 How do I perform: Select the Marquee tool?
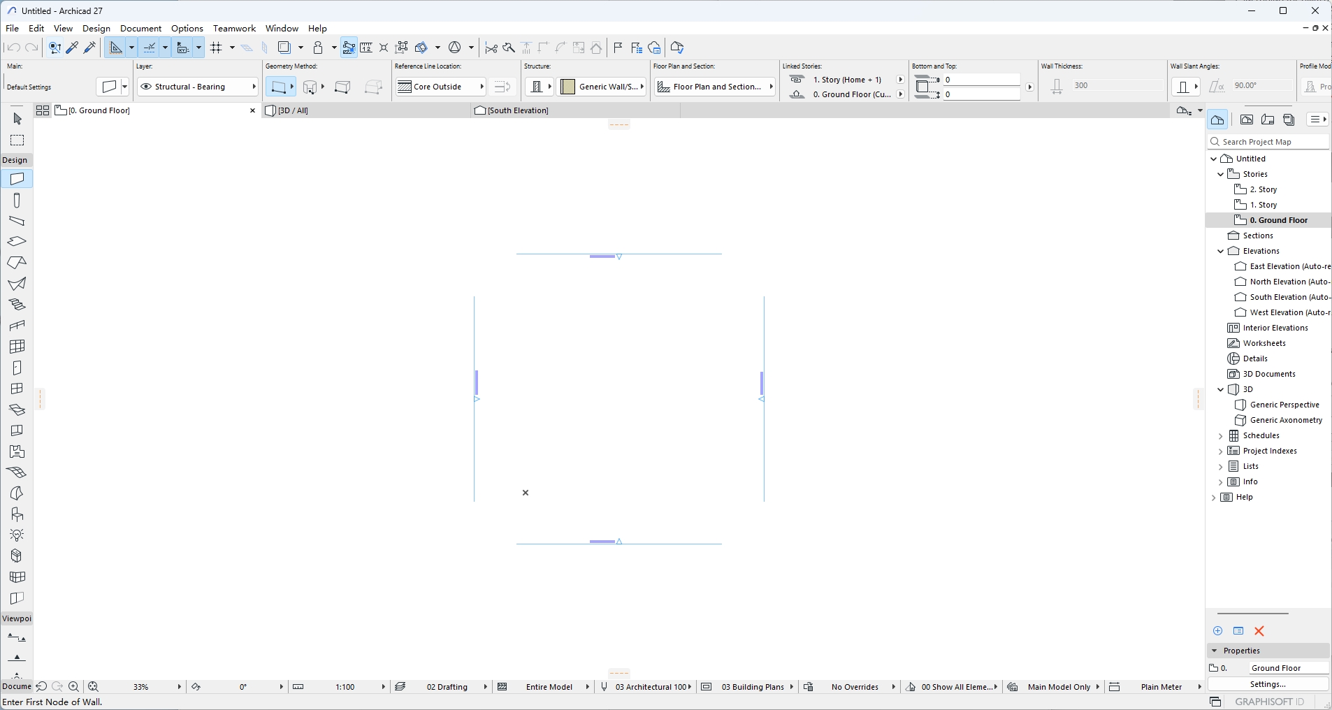[x=17, y=140]
